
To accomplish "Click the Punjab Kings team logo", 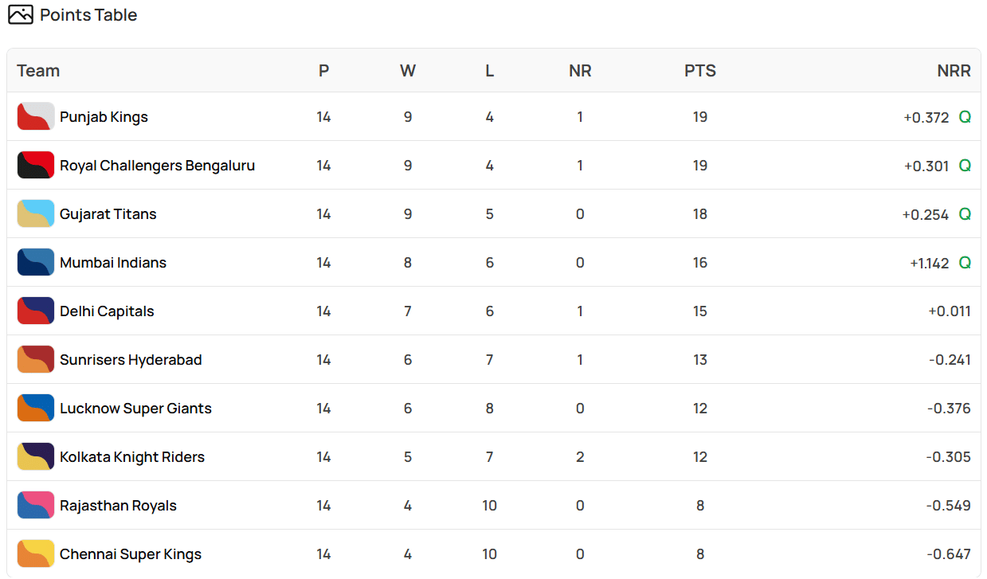I will (36, 116).
